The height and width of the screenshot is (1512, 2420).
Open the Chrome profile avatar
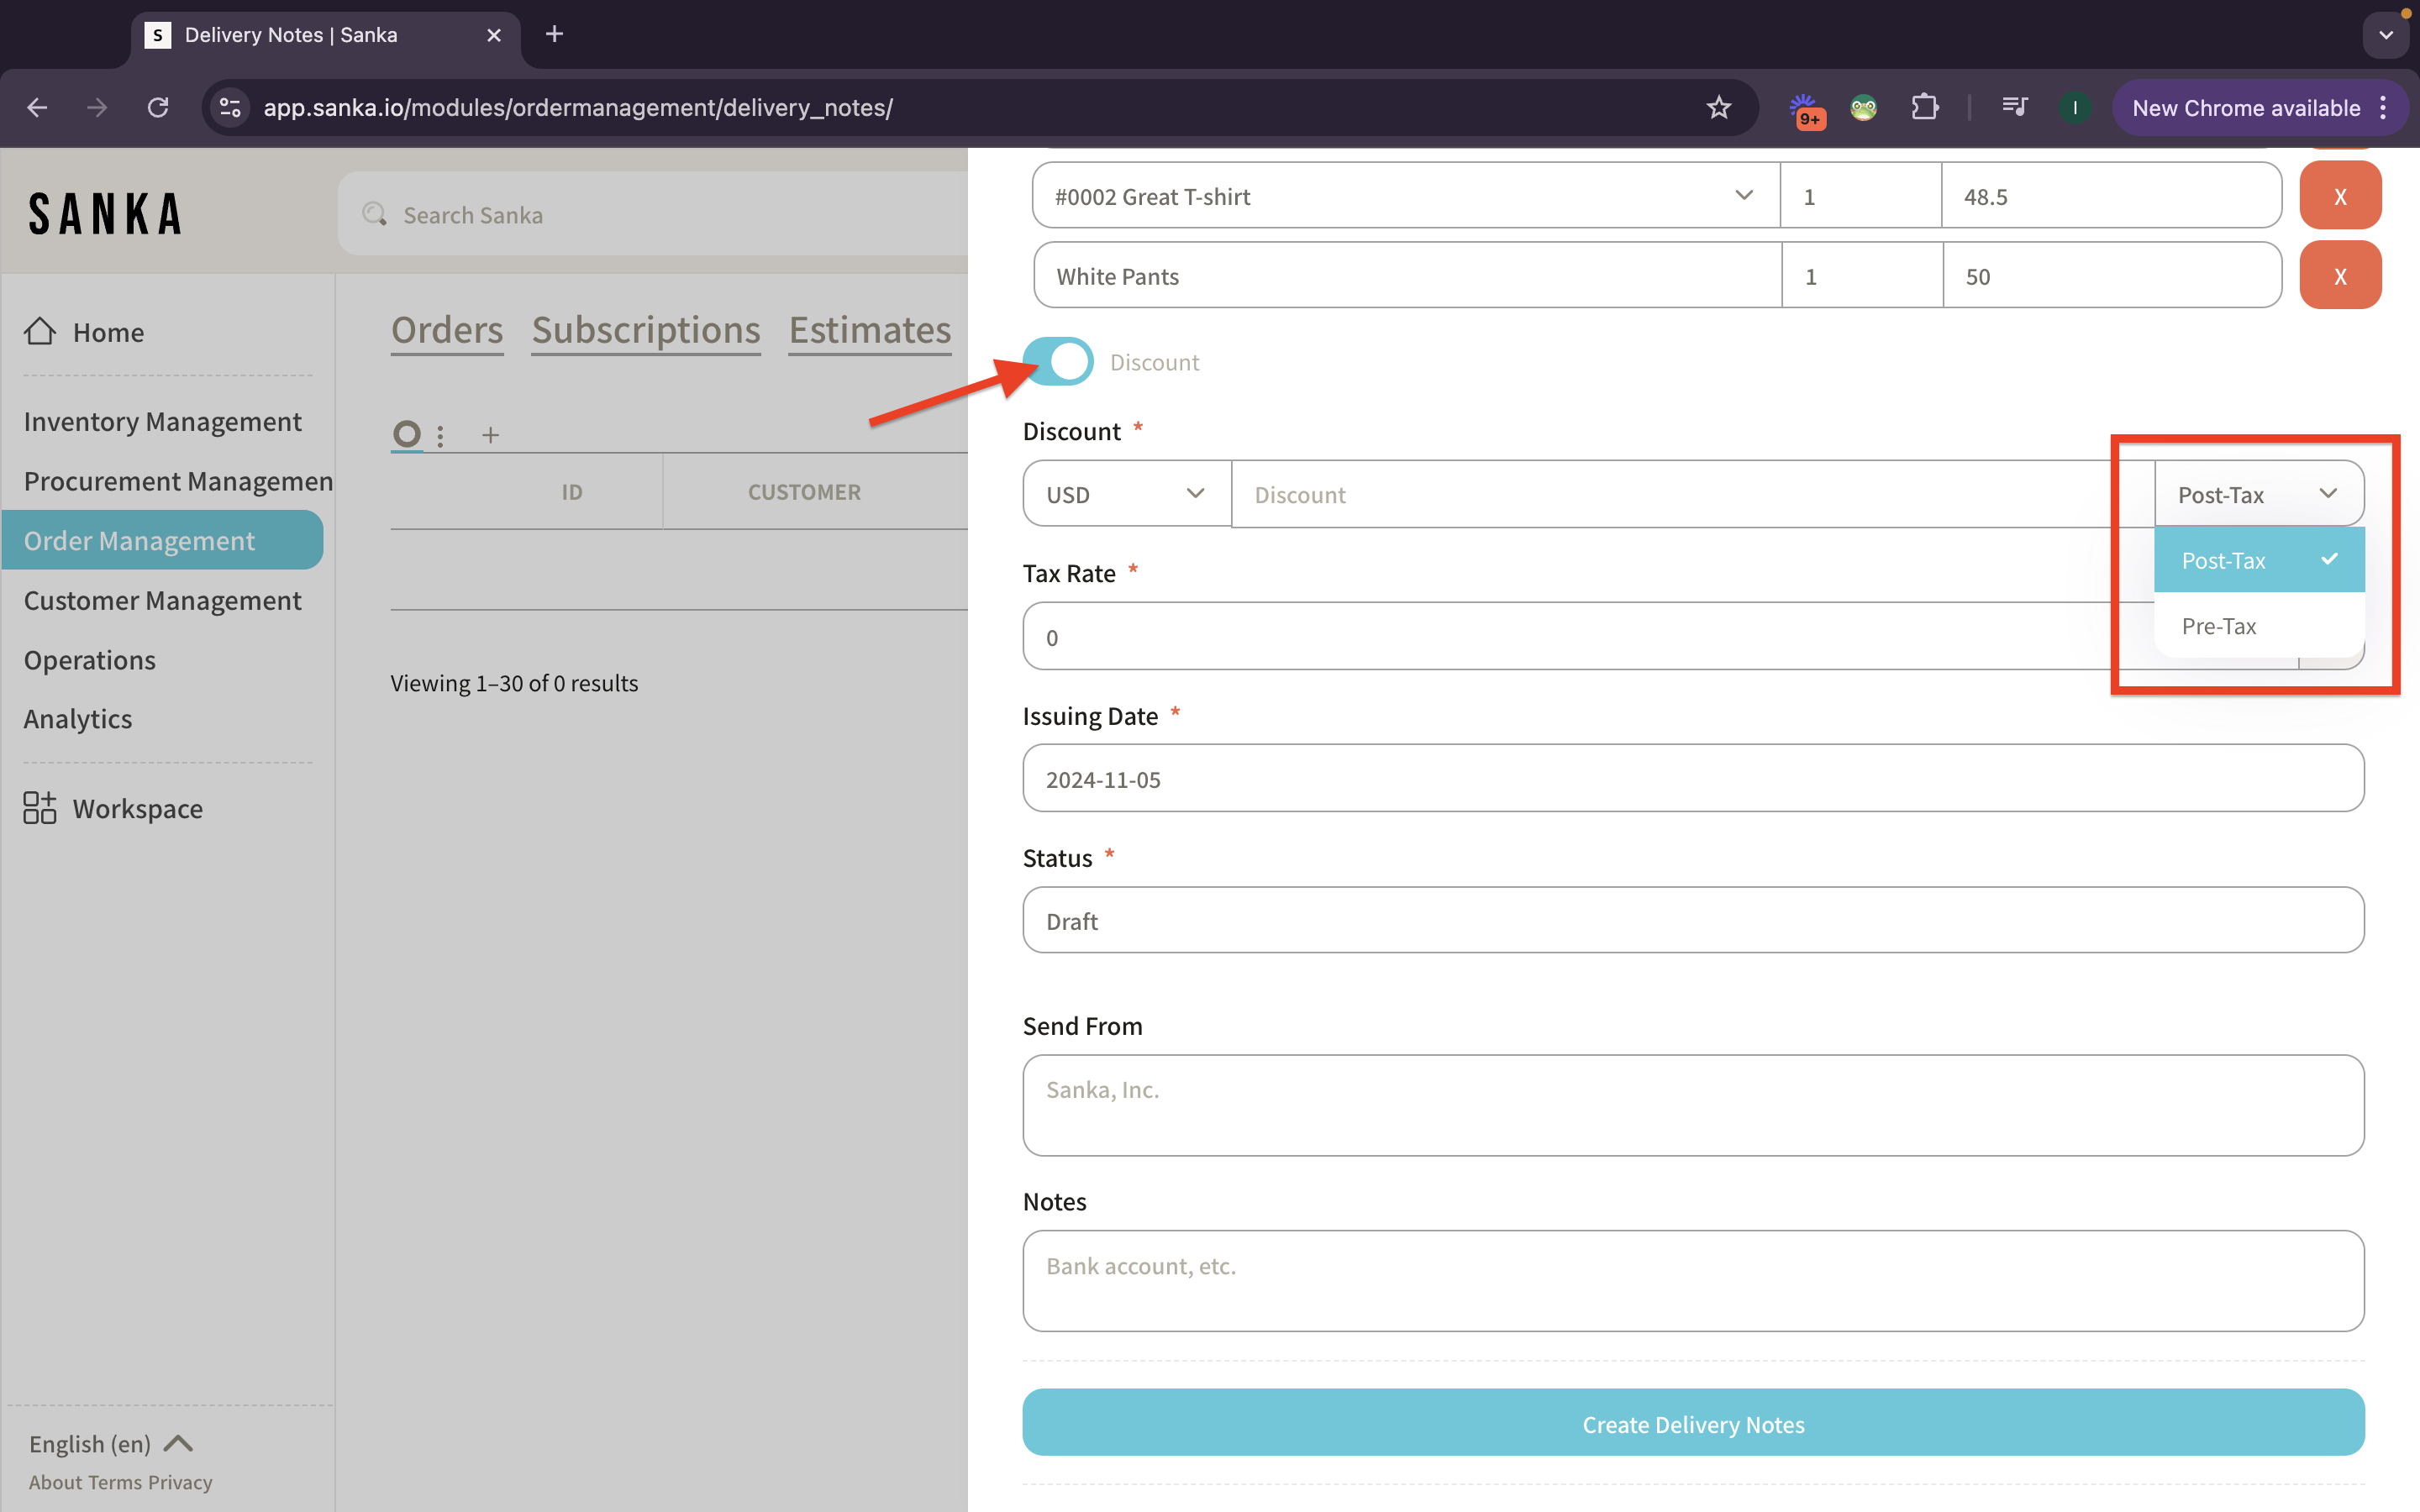2075,107
